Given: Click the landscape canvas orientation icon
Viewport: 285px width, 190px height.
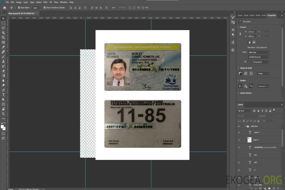Looking at the screenshot, I should [x=254, y=42].
